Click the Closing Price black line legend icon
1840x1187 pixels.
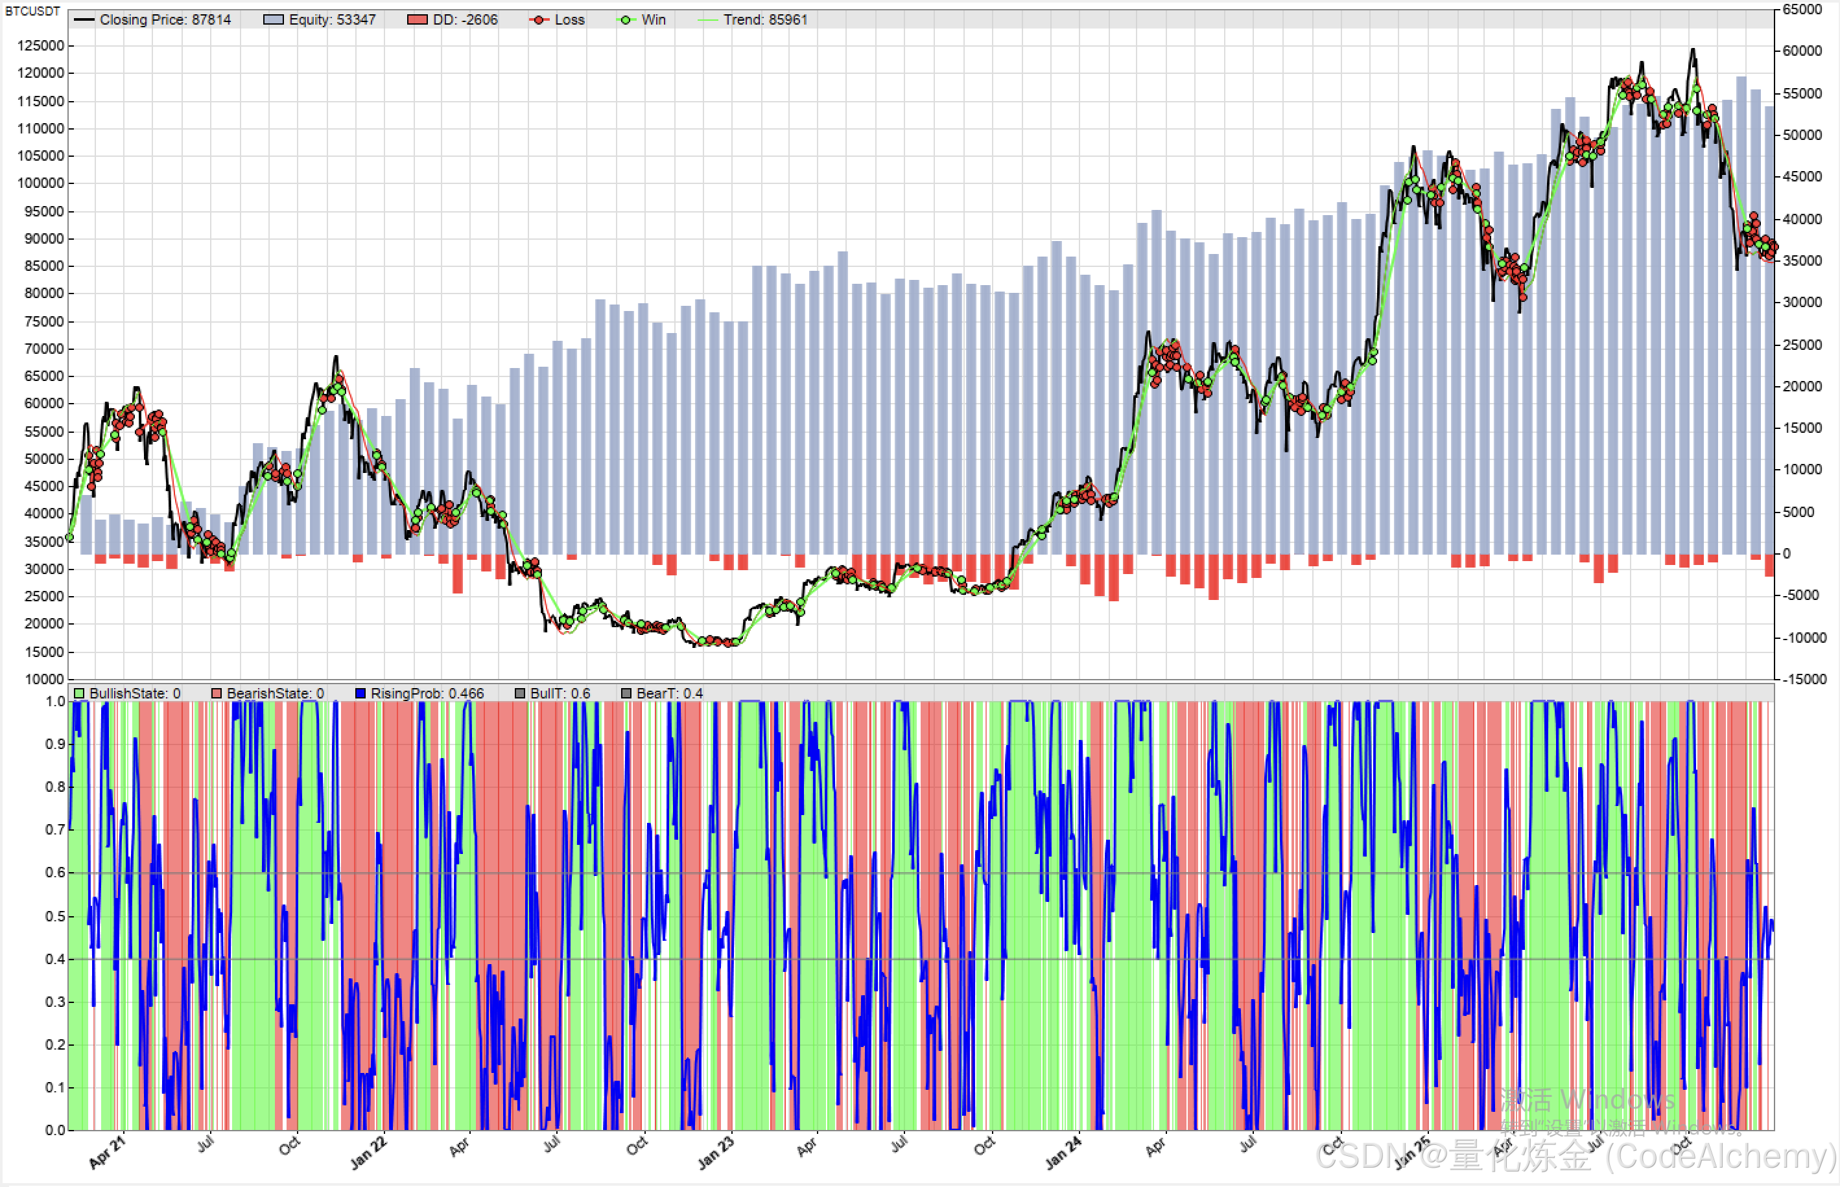pos(83,20)
